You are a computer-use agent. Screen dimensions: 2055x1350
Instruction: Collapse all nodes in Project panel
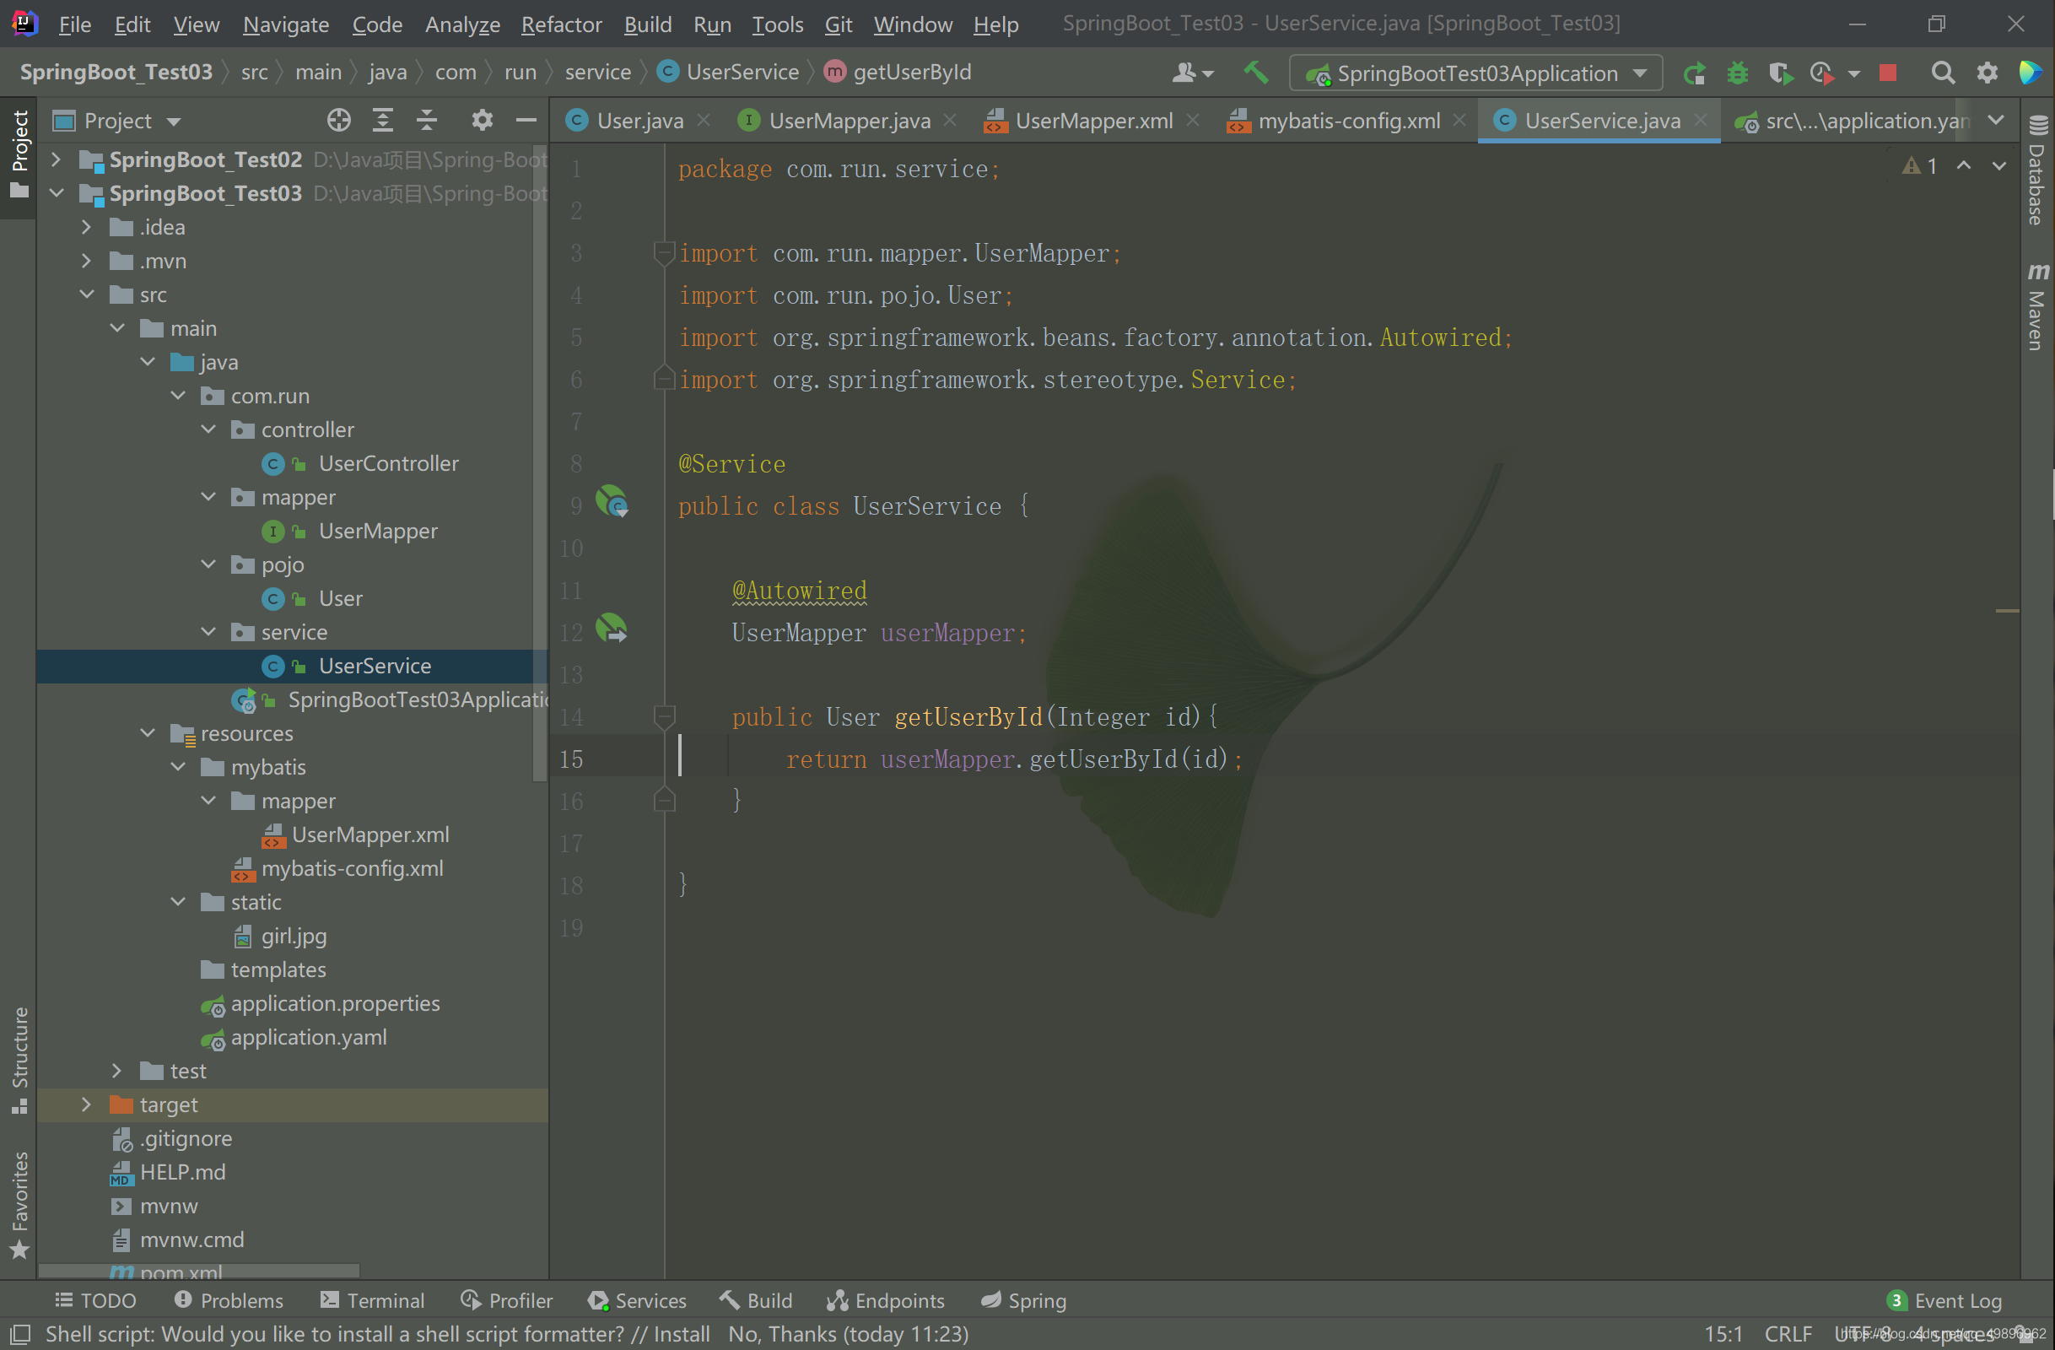[x=427, y=120]
